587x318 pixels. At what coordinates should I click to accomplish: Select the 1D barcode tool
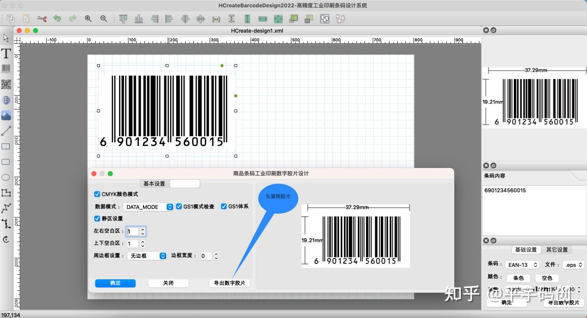click(6, 69)
